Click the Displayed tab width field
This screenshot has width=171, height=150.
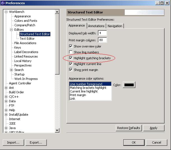(x=102, y=33)
